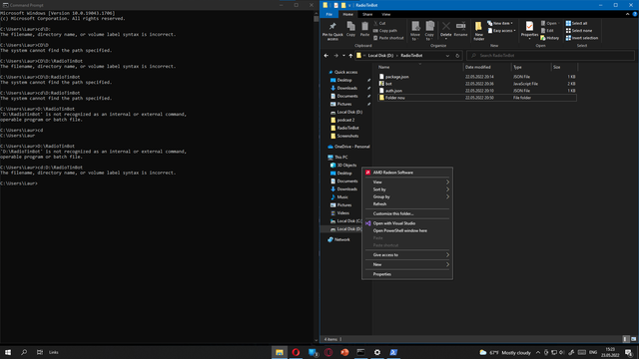Viewport: 639px width, 359px height.
Task: Open the Group by submenu
Action: point(407,196)
